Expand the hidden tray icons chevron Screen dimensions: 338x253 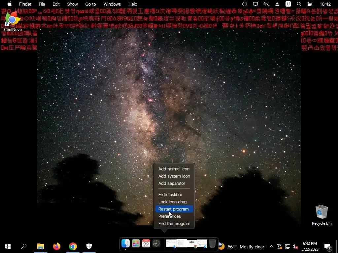272,246
